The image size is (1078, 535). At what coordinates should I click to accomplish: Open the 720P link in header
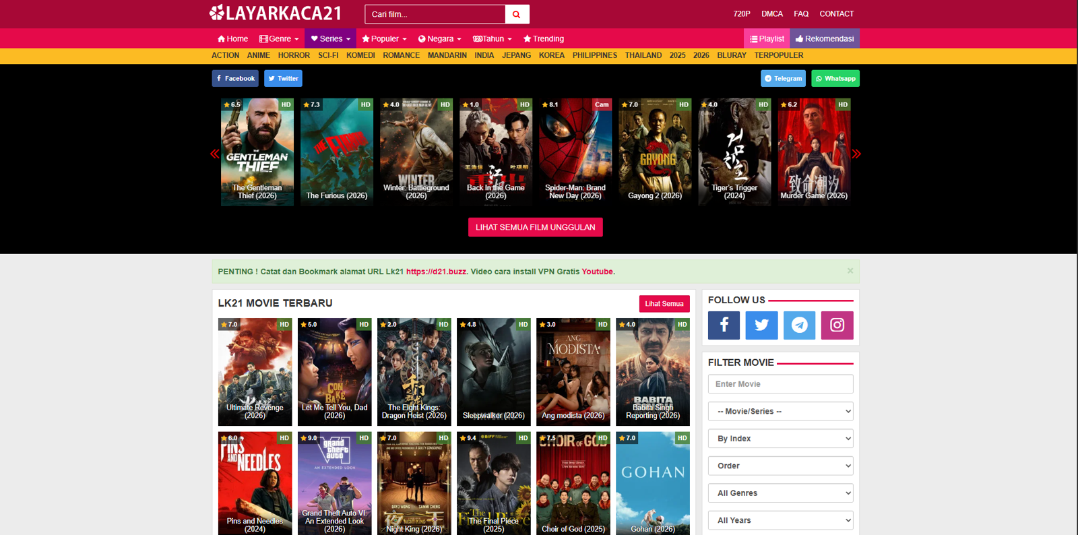[742, 13]
